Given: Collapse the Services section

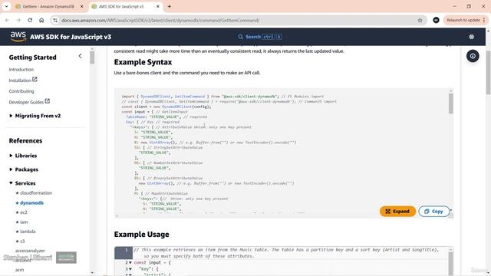Looking at the screenshot, I should [22, 183].
